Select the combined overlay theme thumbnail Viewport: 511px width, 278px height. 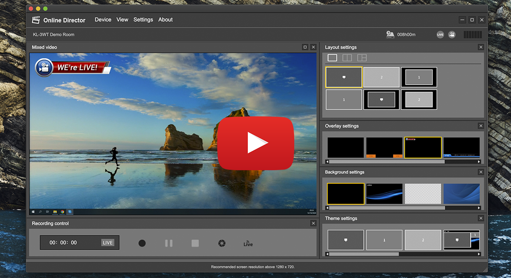(461, 240)
